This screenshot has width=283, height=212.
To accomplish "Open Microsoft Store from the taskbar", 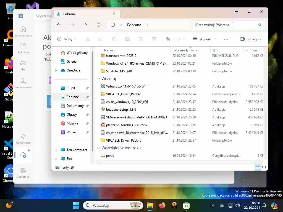I will (x=186, y=205).
